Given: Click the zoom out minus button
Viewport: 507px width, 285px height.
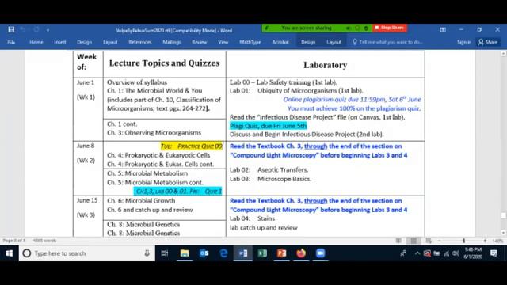Looking at the screenshot, I should [440, 241].
